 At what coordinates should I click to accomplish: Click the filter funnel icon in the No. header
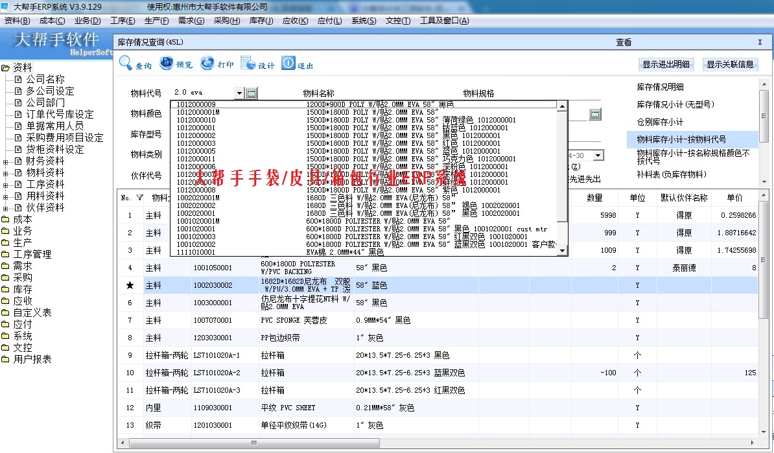139,198
